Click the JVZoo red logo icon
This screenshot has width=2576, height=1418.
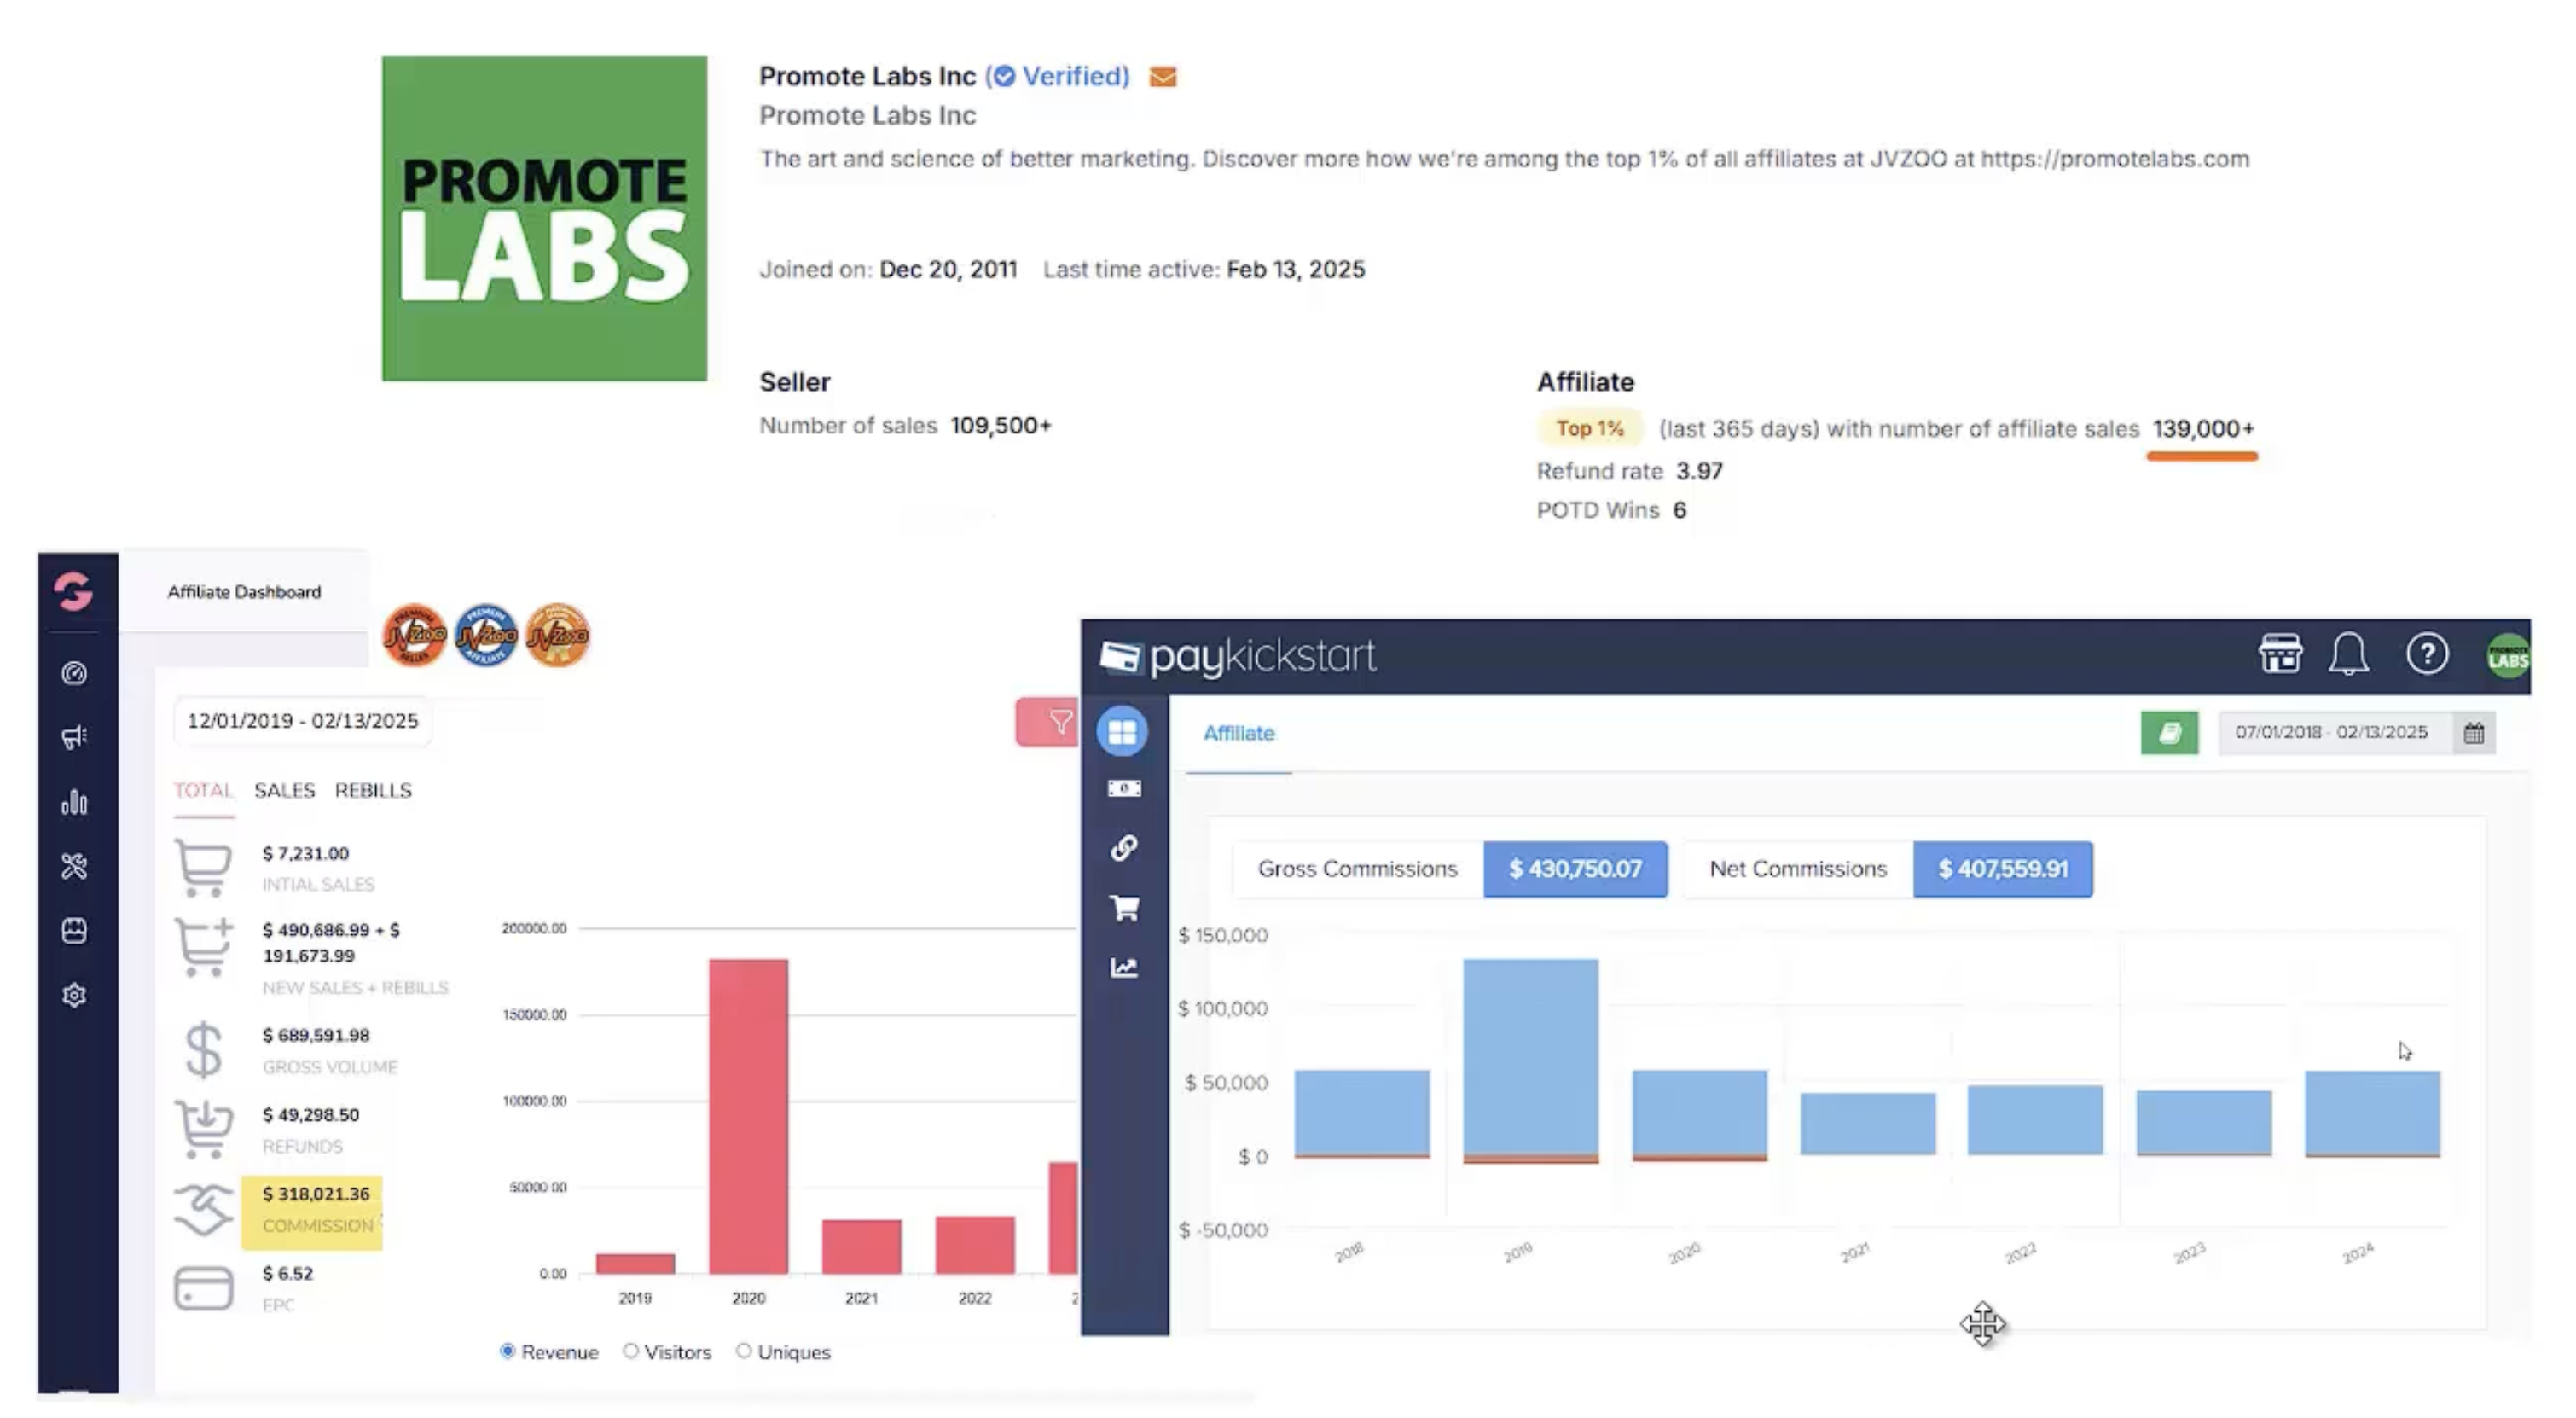pyautogui.click(x=74, y=591)
